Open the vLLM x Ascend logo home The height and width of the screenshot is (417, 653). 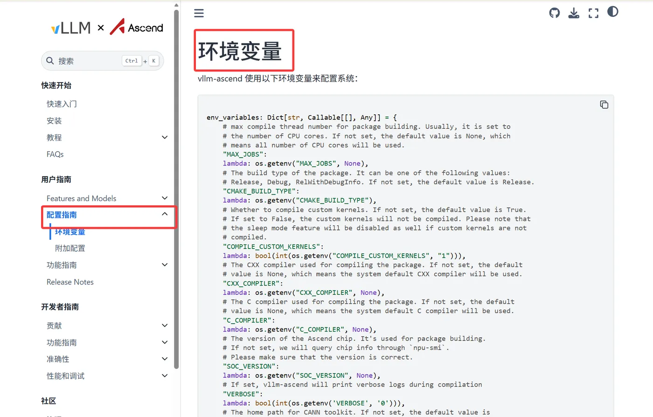(107, 28)
